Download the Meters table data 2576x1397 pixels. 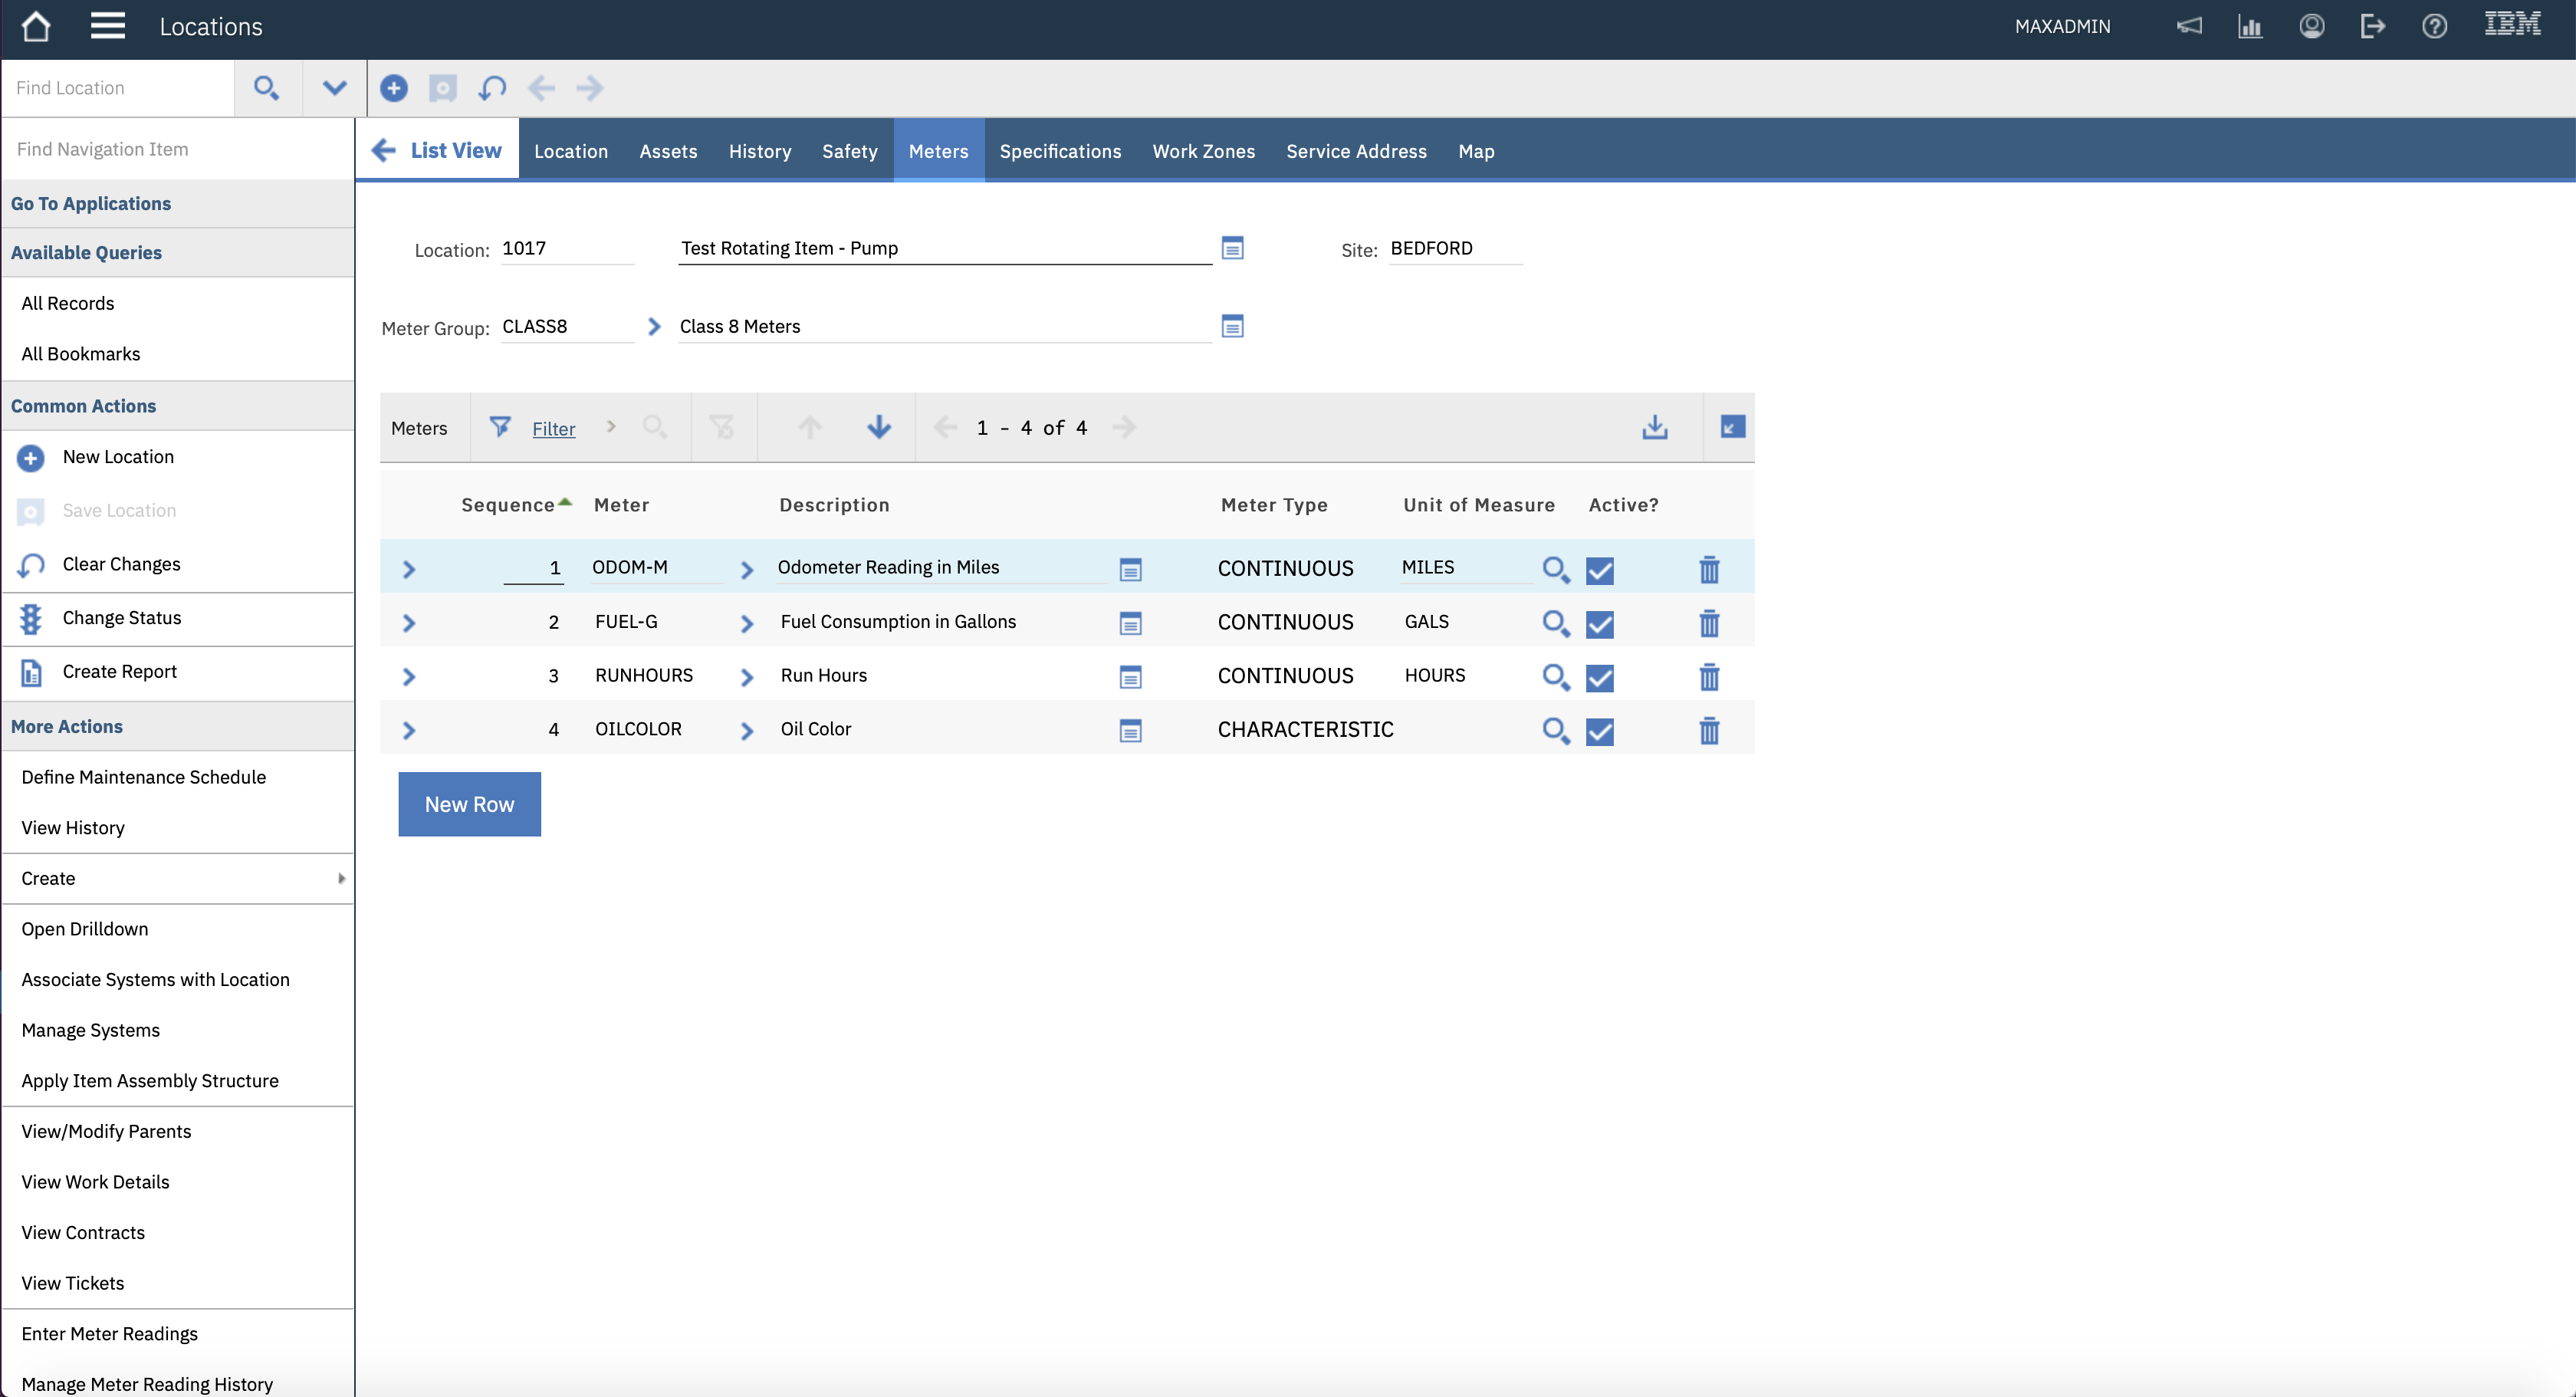pyautogui.click(x=1654, y=428)
